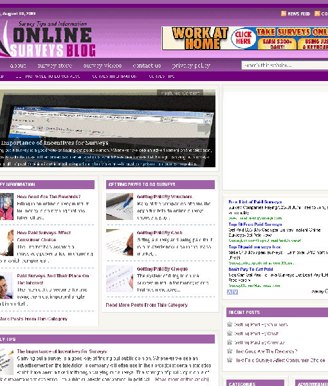Open Getting Paid By Vouchers article
328x386 pixels.
coord(165,197)
